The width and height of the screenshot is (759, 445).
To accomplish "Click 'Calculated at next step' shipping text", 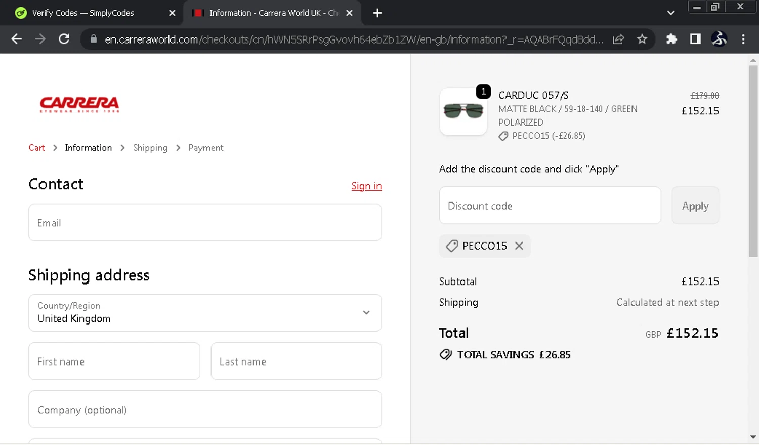I will pos(667,302).
